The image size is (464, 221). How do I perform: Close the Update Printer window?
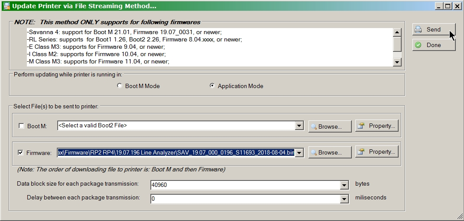click(x=457, y=6)
